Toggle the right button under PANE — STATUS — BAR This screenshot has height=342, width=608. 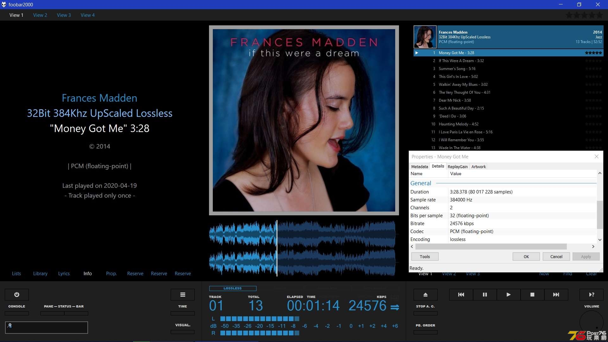(x=76, y=313)
